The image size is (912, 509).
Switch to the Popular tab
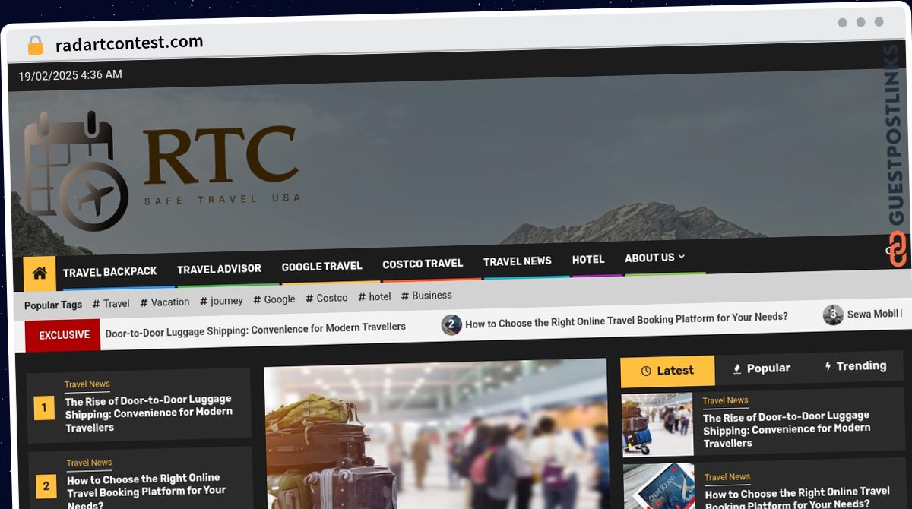[761, 368]
